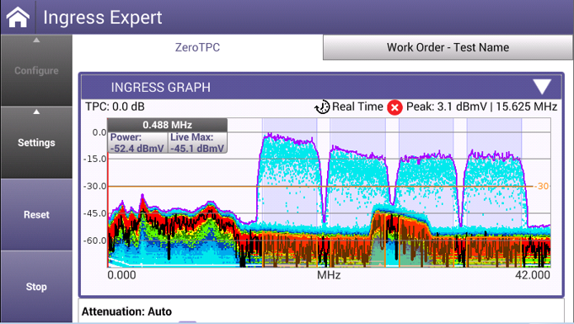Click the 0.000 start frequency label

click(121, 275)
